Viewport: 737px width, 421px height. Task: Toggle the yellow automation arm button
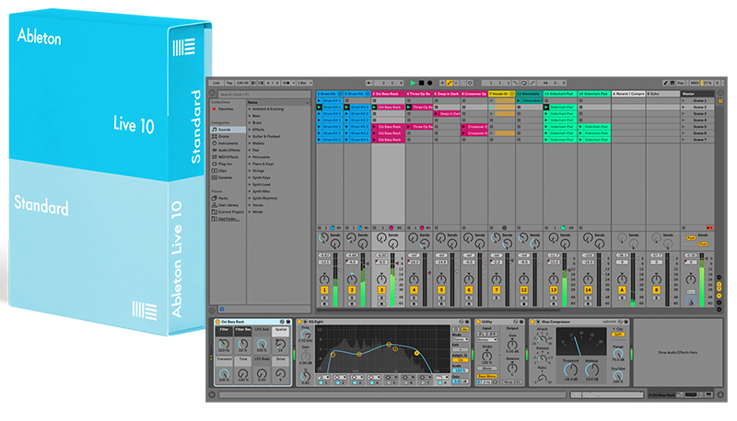click(450, 83)
